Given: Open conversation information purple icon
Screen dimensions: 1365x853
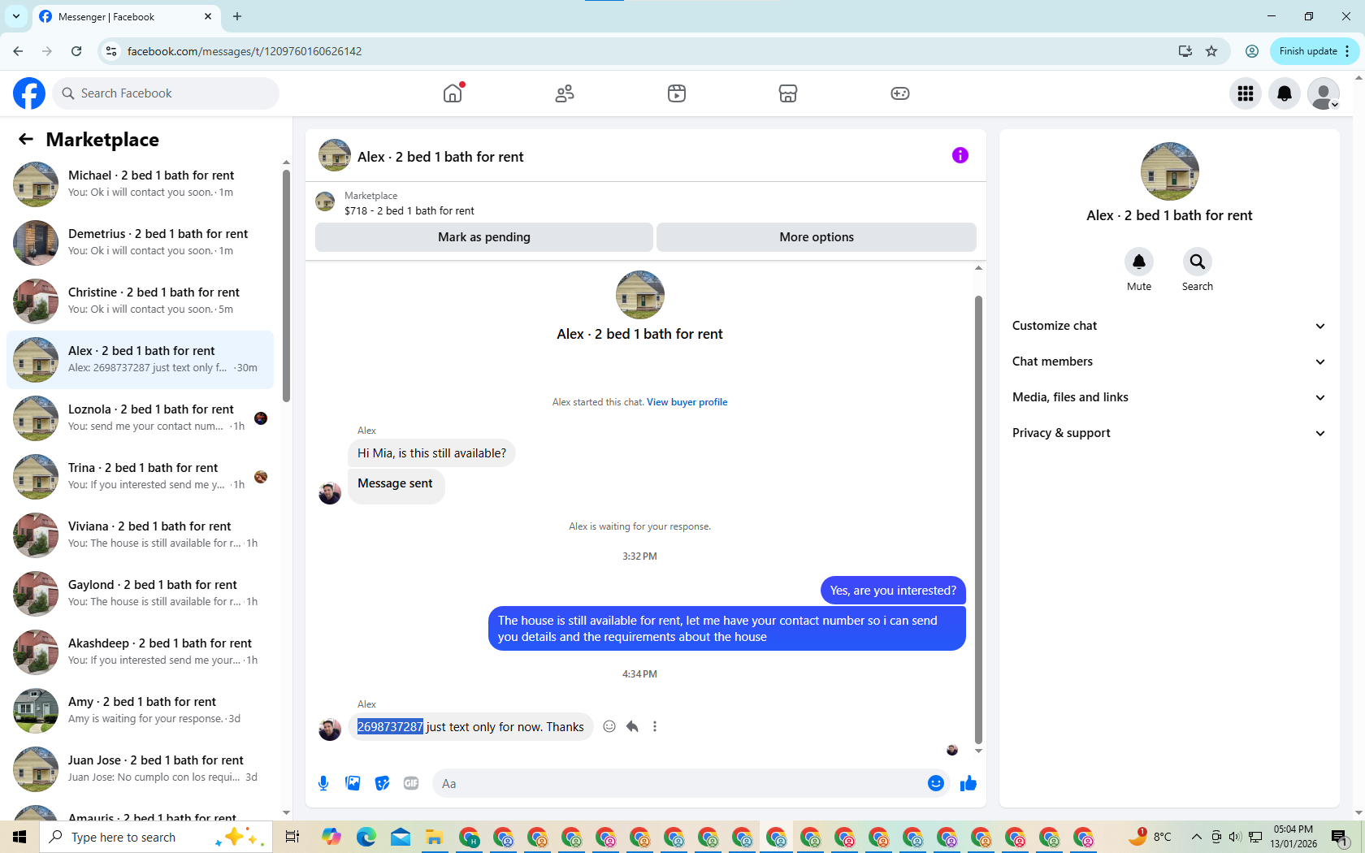Looking at the screenshot, I should click(x=960, y=155).
